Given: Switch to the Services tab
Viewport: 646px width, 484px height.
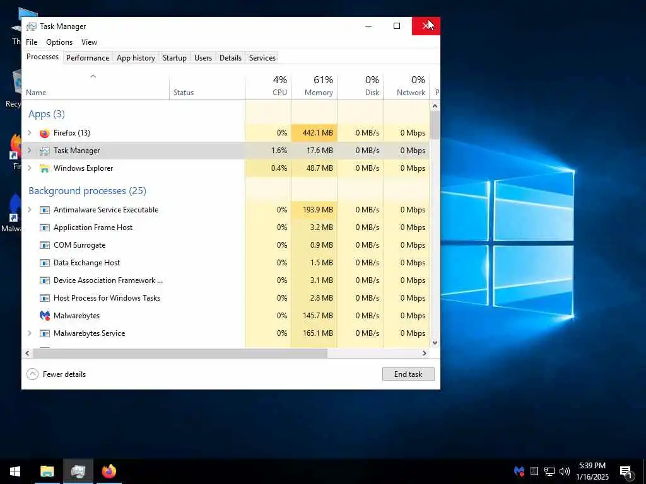Looking at the screenshot, I should (x=262, y=58).
